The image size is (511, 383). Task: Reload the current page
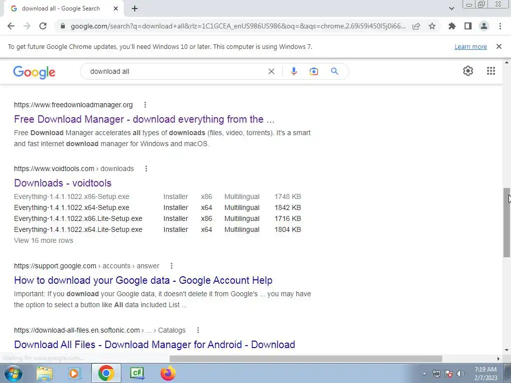click(43, 26)
